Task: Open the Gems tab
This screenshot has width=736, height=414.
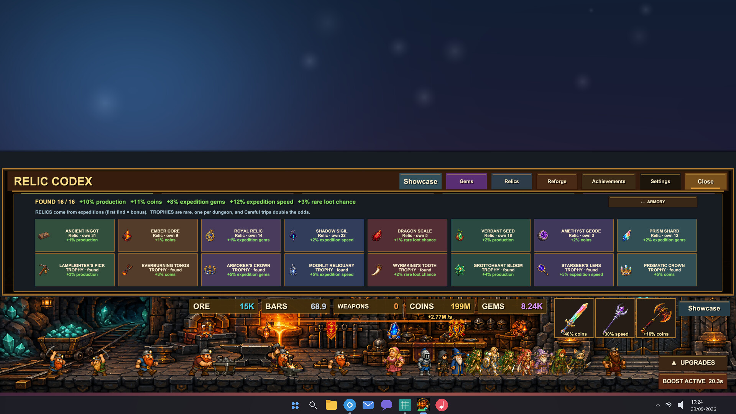Action: click(x=466, y=181)
